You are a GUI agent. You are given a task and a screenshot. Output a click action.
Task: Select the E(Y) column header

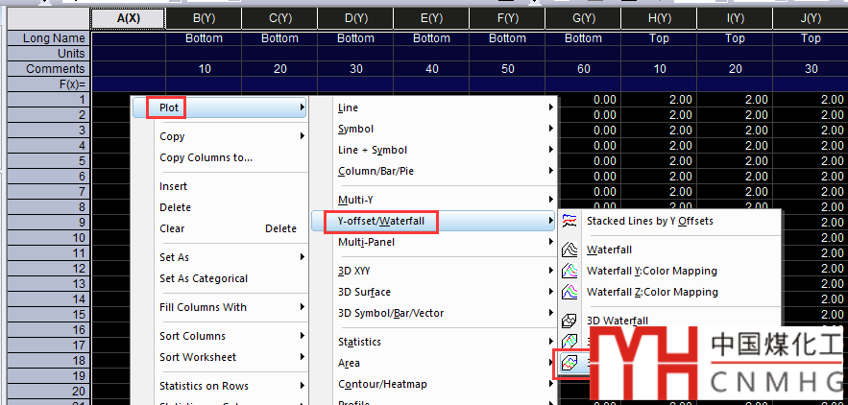click(x=431, y=18)
